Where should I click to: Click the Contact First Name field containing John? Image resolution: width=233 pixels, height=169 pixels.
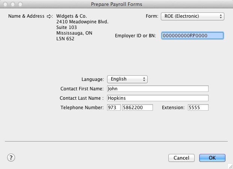[157, 89]
